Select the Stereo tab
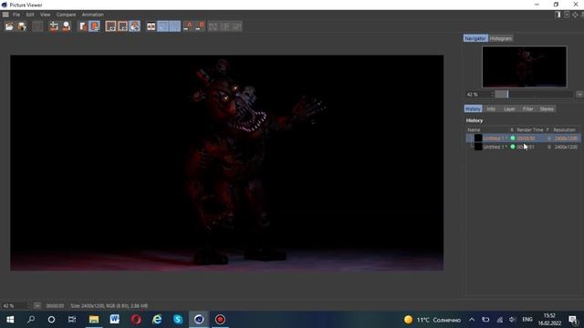The image size is (584, 328). tap(547, 108)
